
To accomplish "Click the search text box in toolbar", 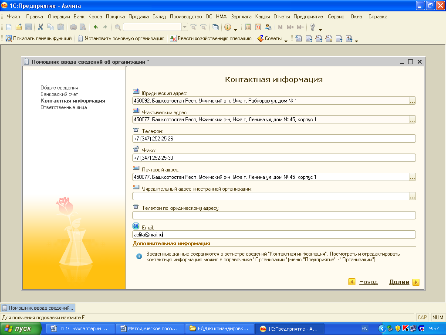I will point(152,27).
